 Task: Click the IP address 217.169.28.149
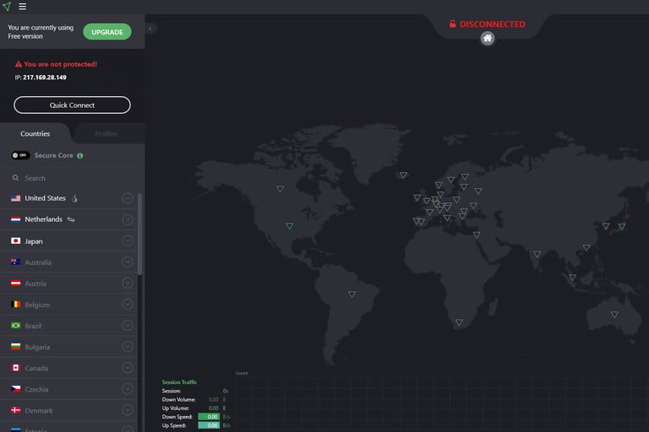(x=44, y=78)
